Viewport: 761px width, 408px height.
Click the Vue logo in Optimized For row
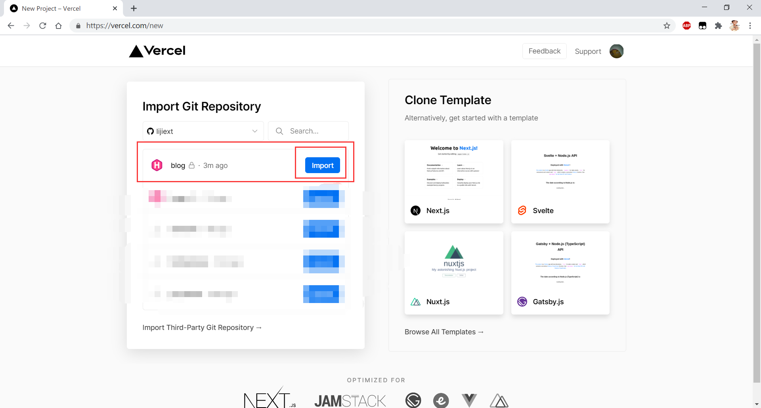tap(469, 400)
